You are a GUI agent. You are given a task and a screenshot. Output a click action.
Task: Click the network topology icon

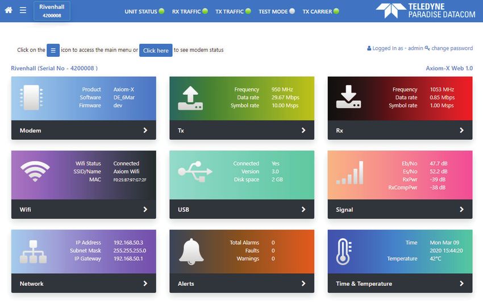(34, 252)
